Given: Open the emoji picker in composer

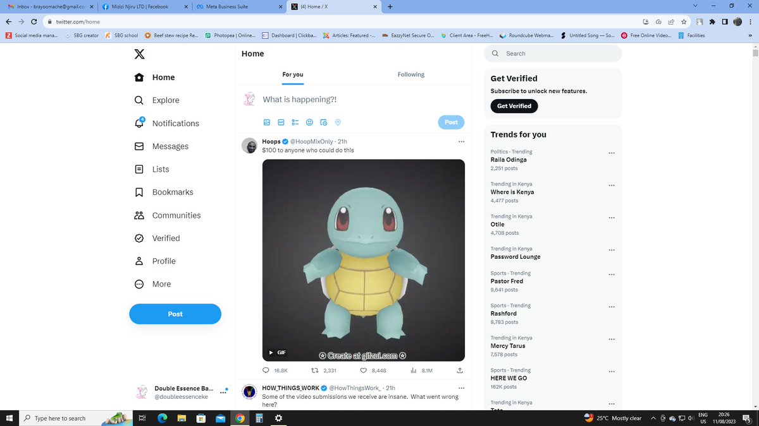Looking at the screenshot, I should [309, 122].
